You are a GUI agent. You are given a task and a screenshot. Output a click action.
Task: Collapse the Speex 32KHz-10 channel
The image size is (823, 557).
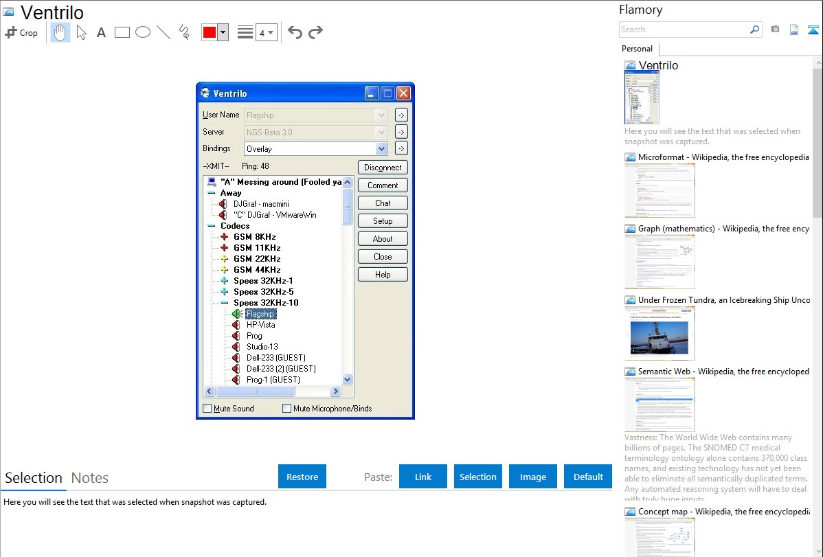pos(224,303)
